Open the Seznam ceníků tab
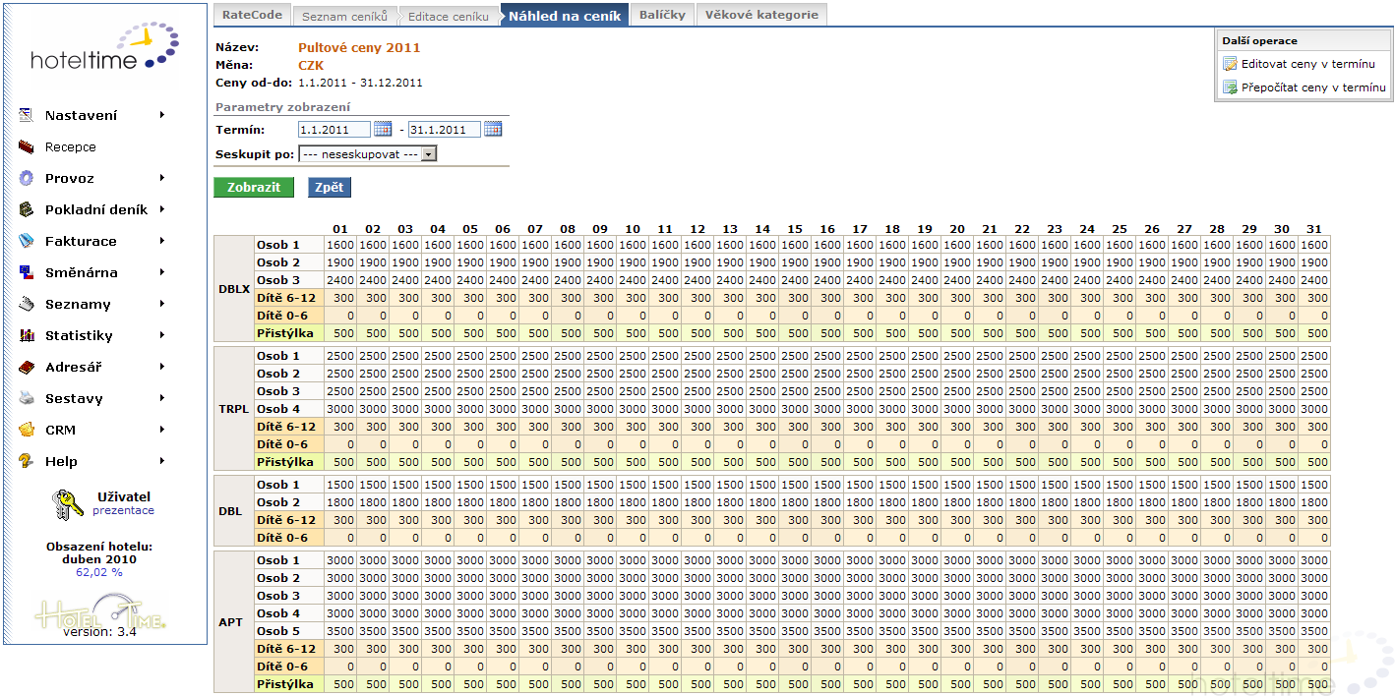This screenshot has height=696, width=1395. [x=343, y=16]
